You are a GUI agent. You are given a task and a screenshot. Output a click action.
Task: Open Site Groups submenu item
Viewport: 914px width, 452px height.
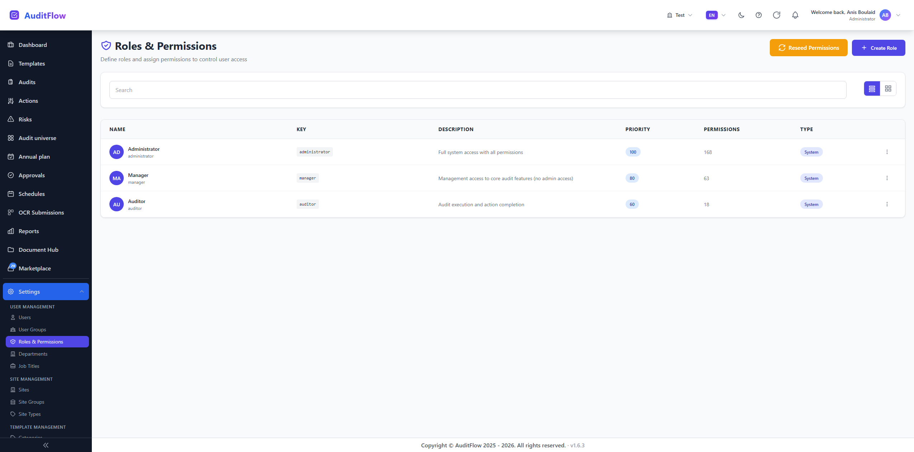coord(47,402)
